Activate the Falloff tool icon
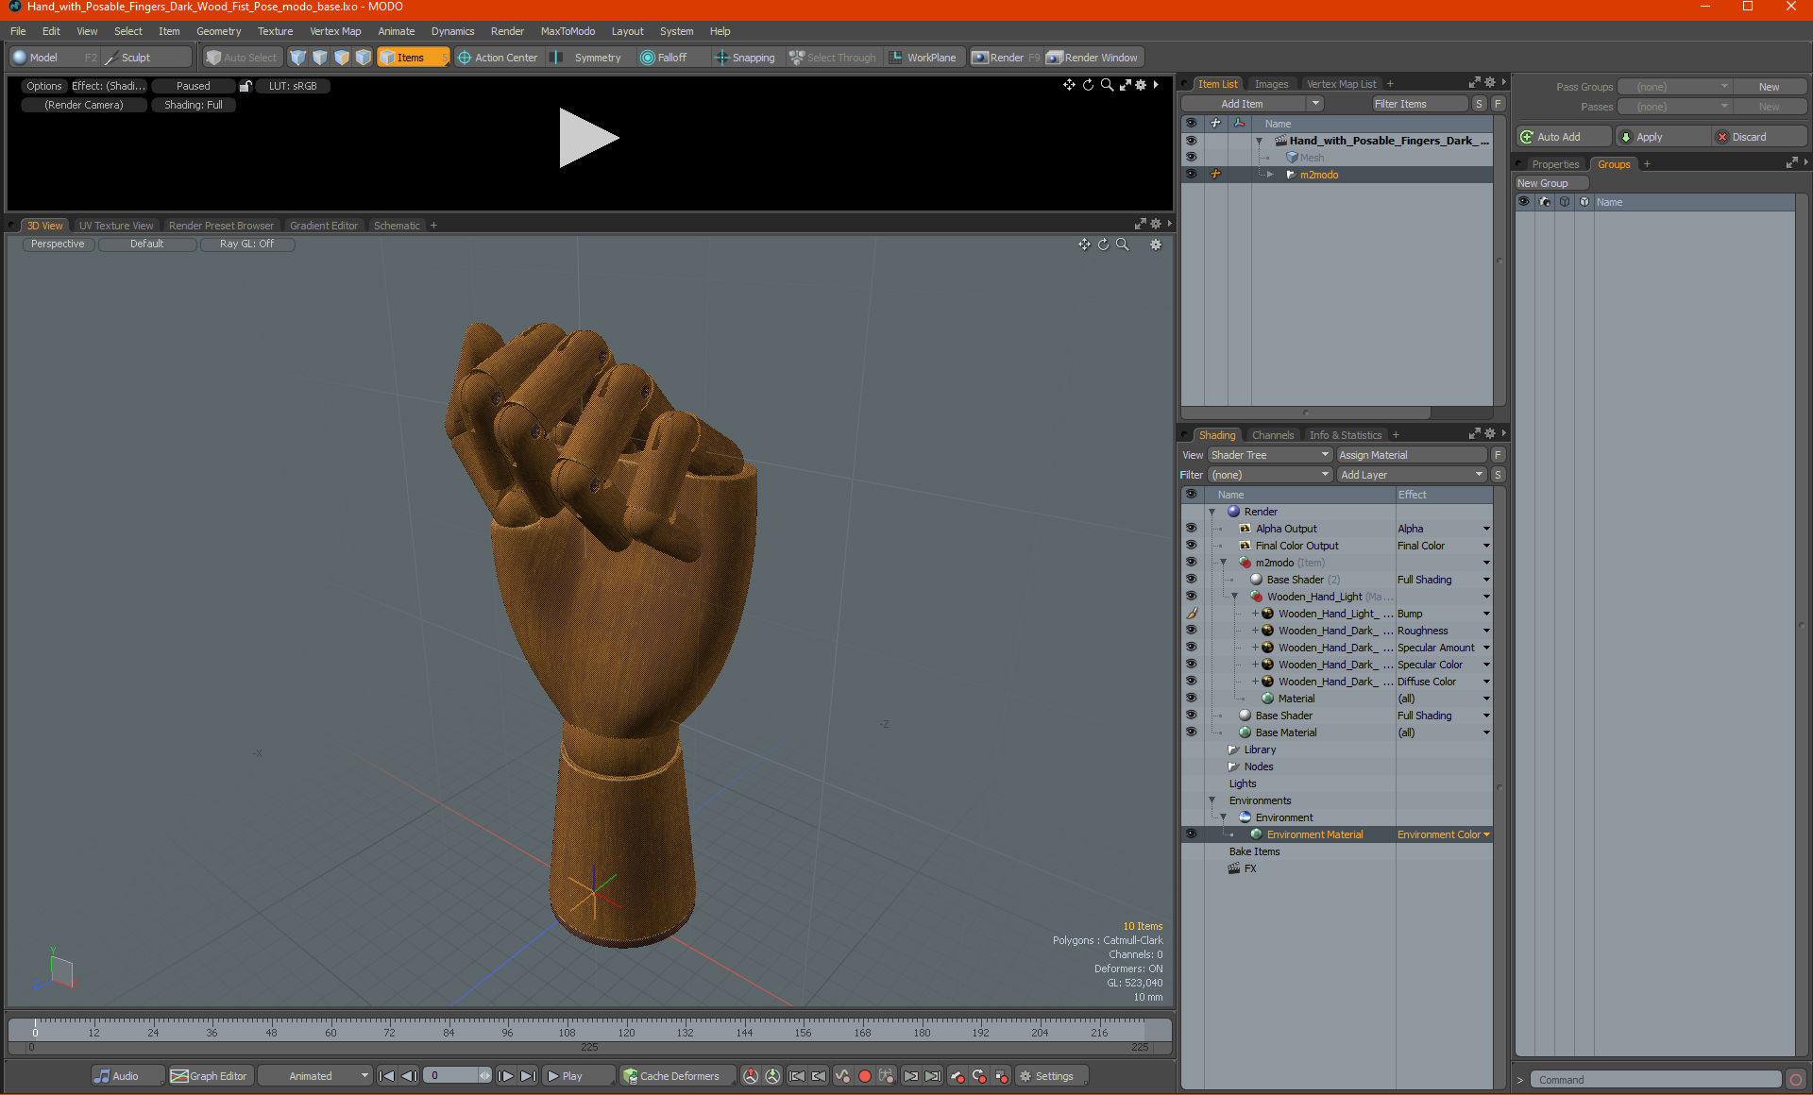Viewport: 1813px width, 1095px height. [x=648, y=58]
